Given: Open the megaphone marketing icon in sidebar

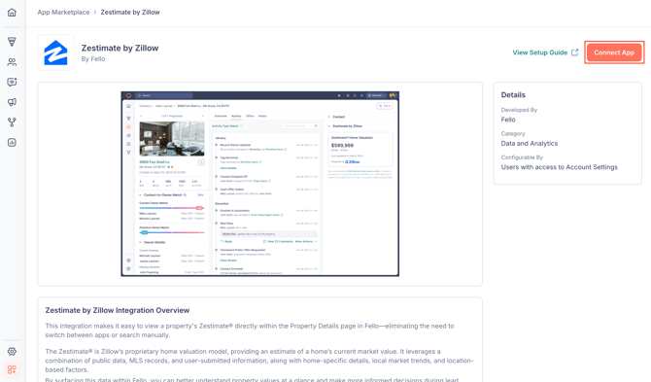Looking at the screenshot, I should 12,102.
